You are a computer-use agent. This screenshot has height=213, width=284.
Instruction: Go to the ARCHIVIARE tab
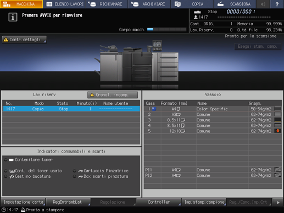[x=149, y=4]
